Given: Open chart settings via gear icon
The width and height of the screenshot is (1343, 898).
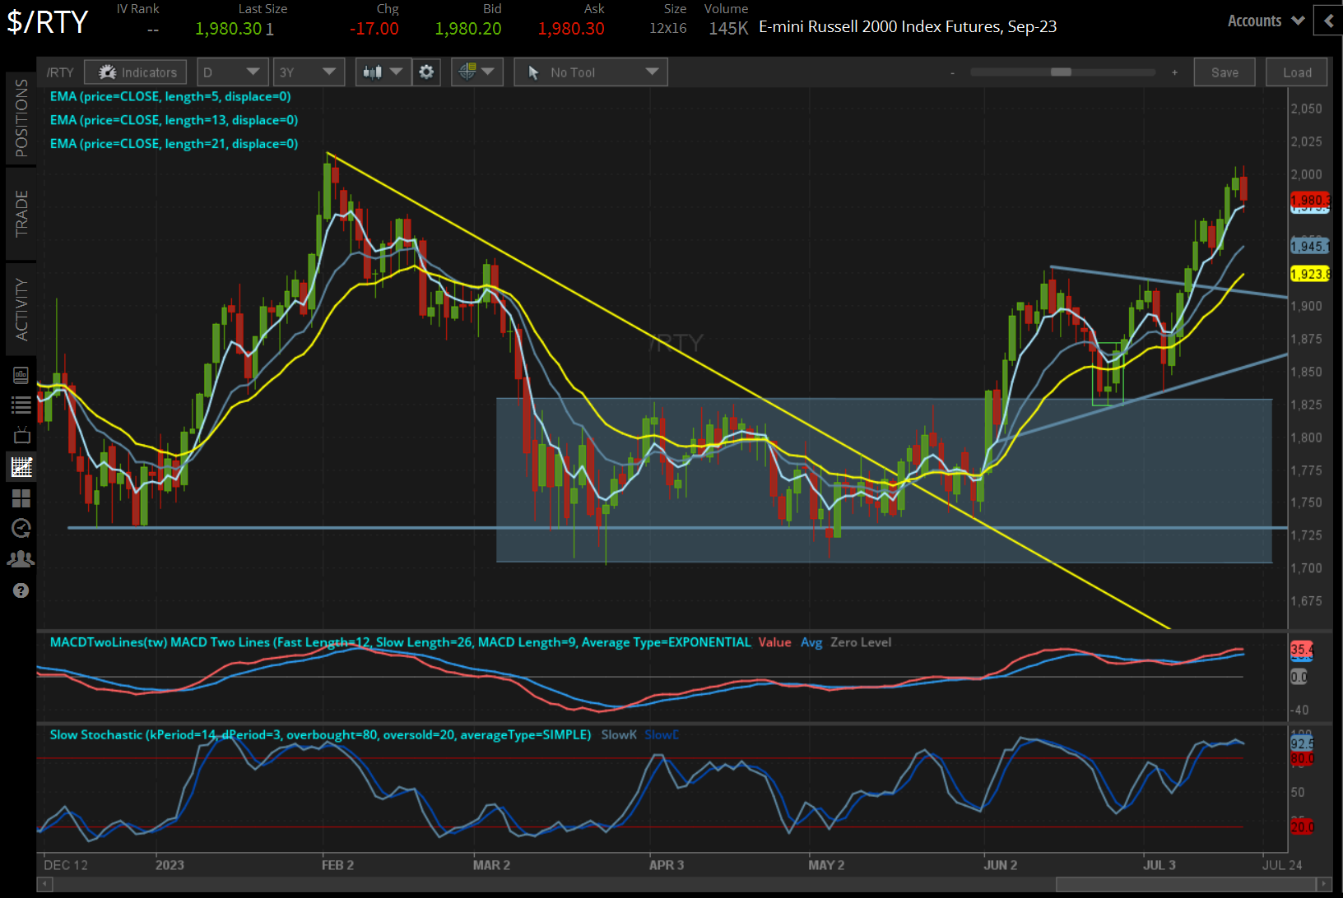Looking at the screenshot, I should click(426, 72).
